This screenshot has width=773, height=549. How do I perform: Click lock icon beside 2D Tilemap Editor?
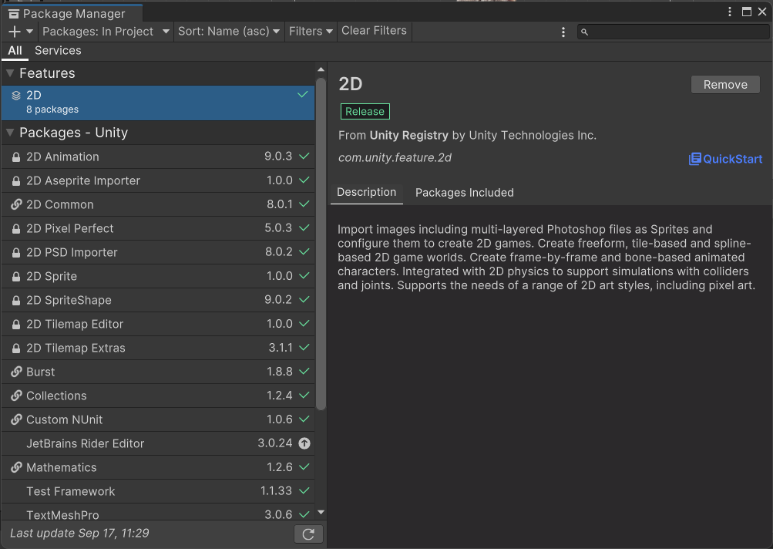pyautogui.click(x=16, y=325)
